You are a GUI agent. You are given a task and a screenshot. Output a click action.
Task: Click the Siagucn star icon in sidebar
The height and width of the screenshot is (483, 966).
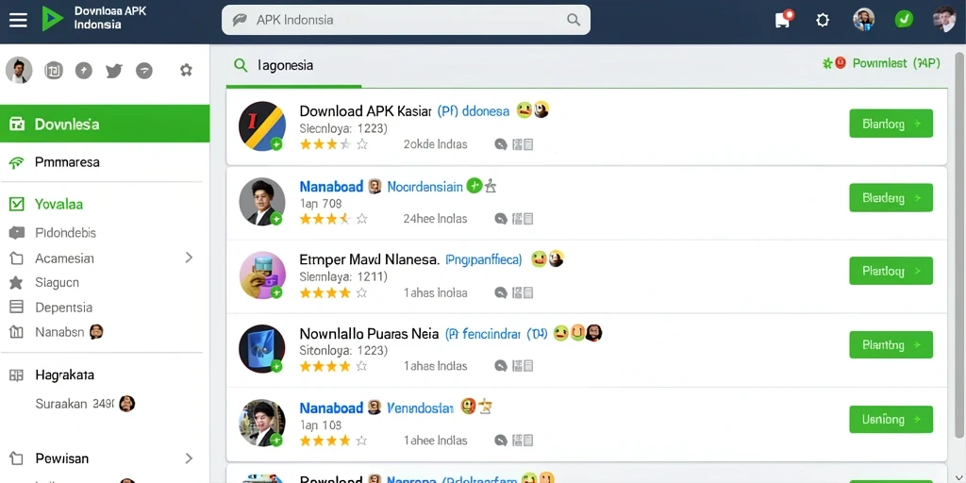point(16,283)
